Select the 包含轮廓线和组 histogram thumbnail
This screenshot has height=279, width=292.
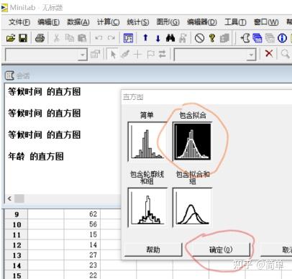coord(147,208)
